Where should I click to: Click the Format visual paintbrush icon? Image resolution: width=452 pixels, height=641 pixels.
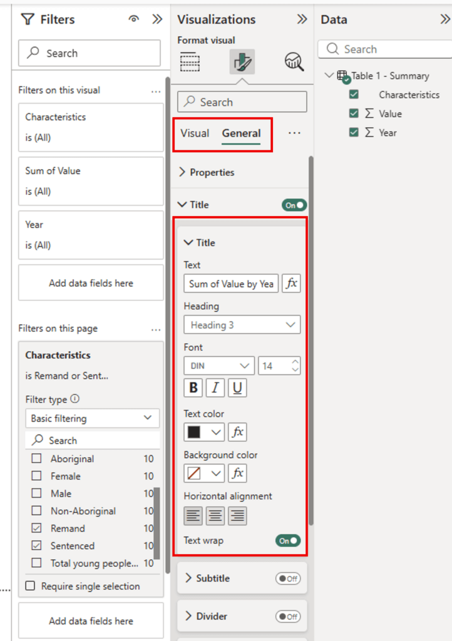click(x=242, y=61)
